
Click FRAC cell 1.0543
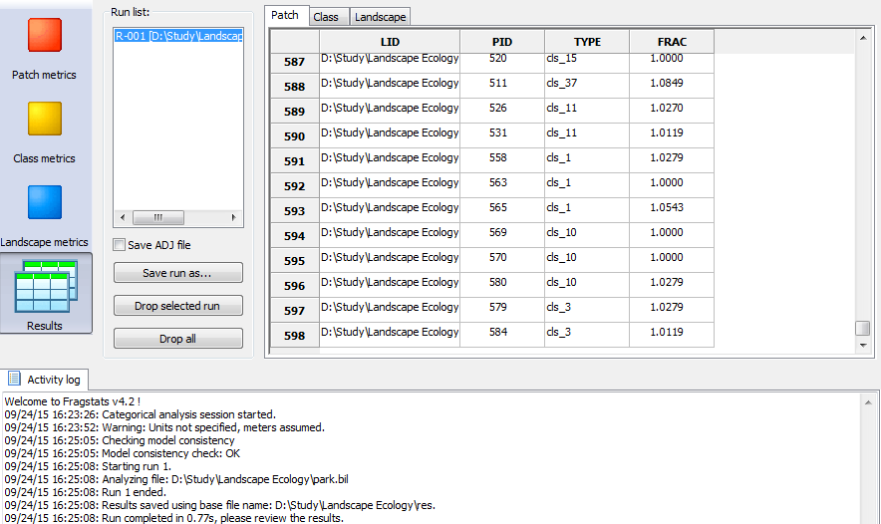672,210
